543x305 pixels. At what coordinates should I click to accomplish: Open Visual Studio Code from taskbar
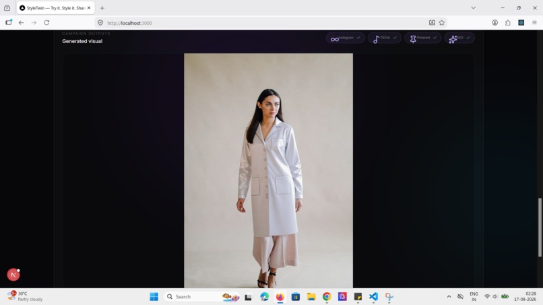coord(373,297)
